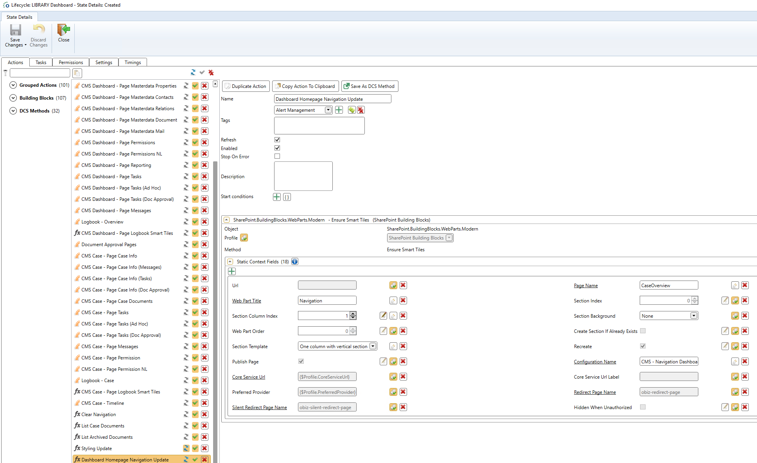Click the Save As DCS Method button
Screen dimensions: 757x463
(370, 86)
